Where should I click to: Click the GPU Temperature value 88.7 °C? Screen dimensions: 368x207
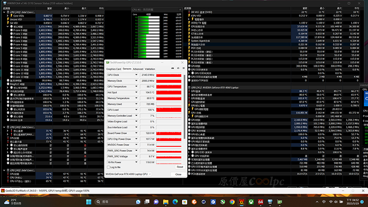click(148, 86)
